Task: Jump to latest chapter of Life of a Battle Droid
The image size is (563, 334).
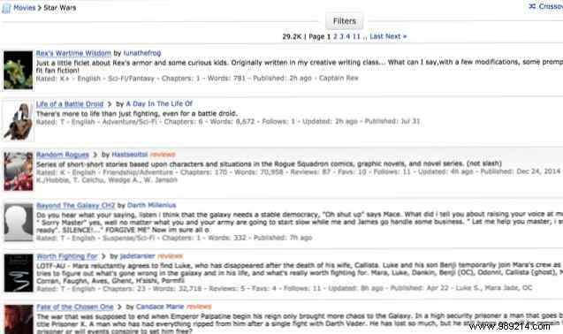Action: (x=110, y=104)
